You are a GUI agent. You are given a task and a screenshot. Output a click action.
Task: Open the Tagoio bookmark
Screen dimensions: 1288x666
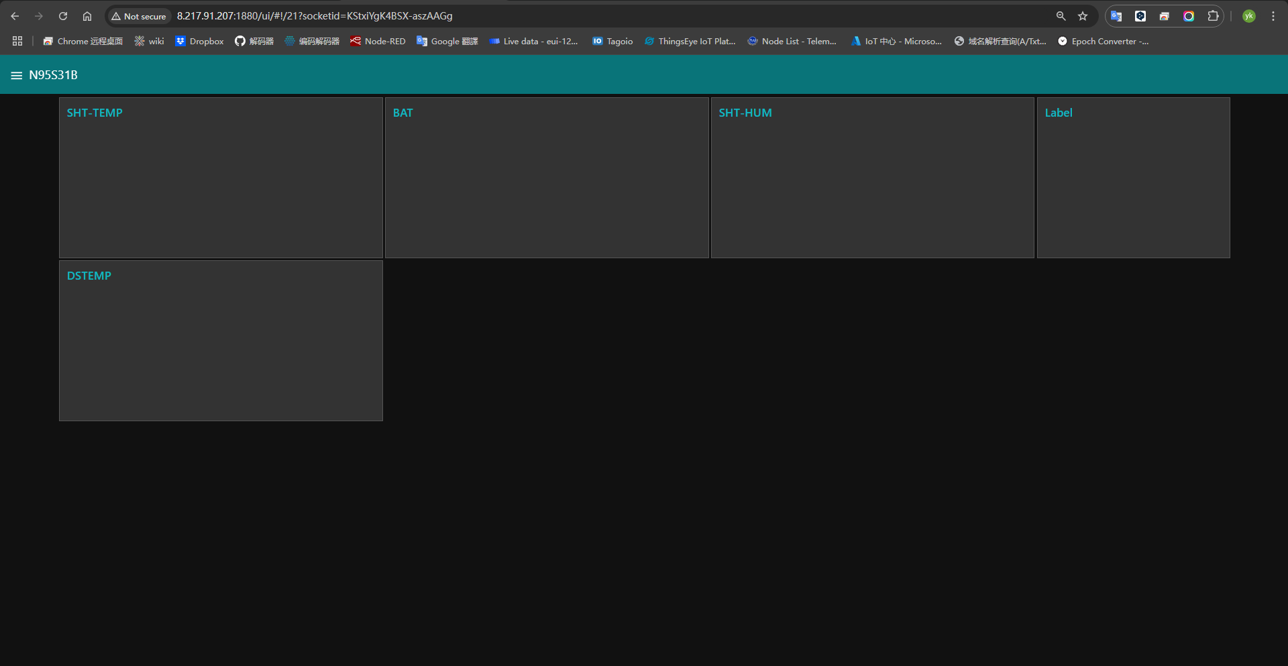pyautogui.click(x=612, y=42)
